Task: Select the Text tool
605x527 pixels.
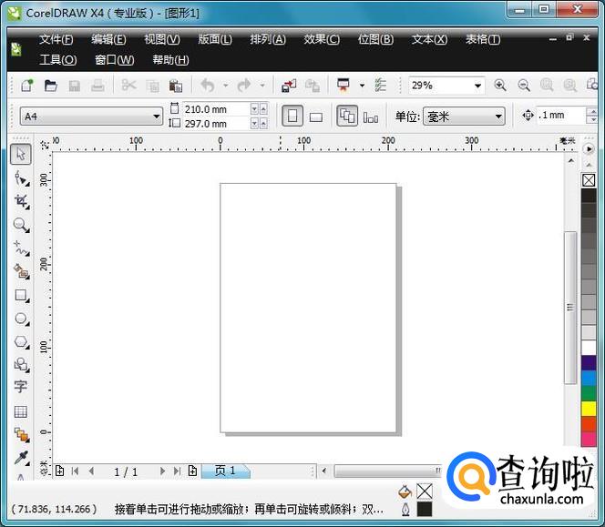Action: coord(20,388)
